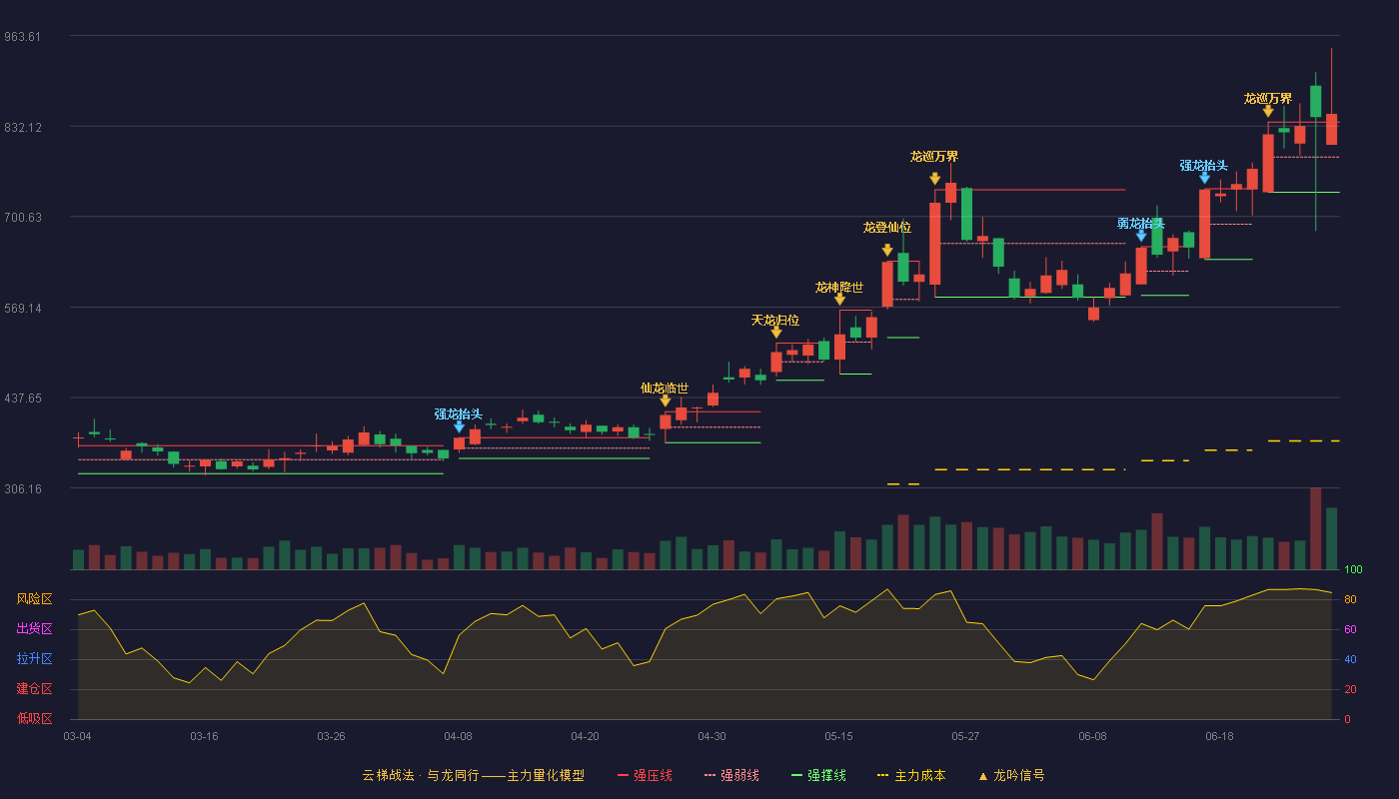Click the 龙巡万界 label near 05-27

point(934,156)
